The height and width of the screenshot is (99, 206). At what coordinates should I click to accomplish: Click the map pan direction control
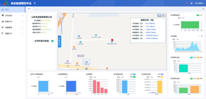point(61,16)
